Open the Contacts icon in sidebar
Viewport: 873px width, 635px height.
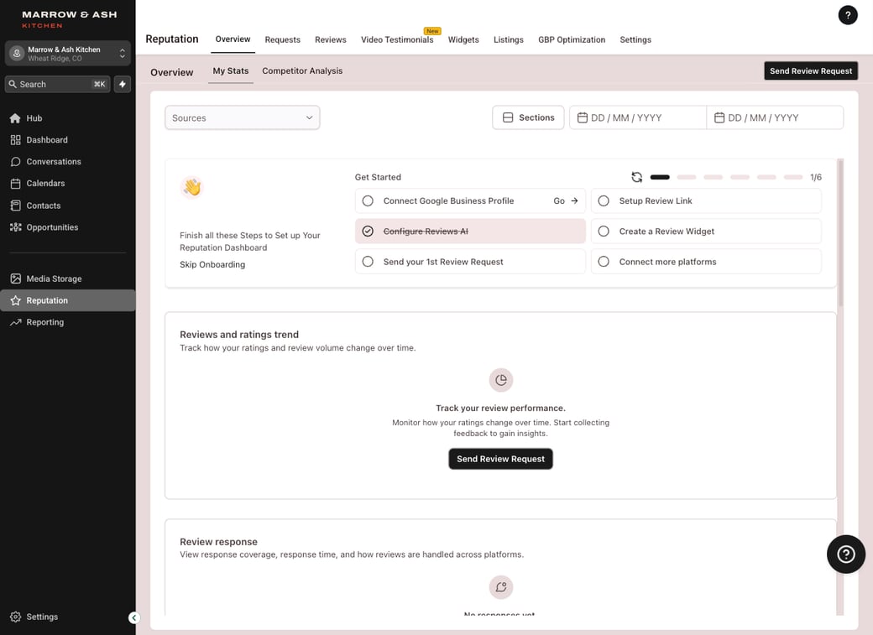pos(15,206)
